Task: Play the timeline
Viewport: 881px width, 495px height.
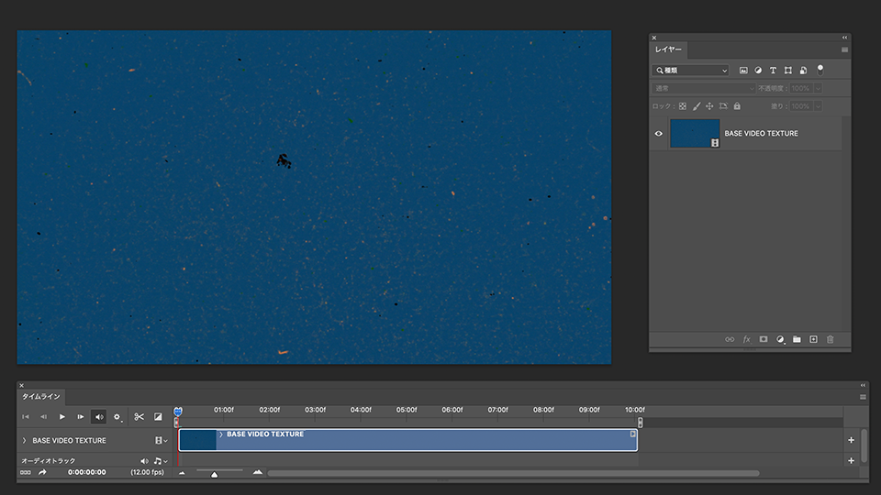Action: [x=62, y=417]
